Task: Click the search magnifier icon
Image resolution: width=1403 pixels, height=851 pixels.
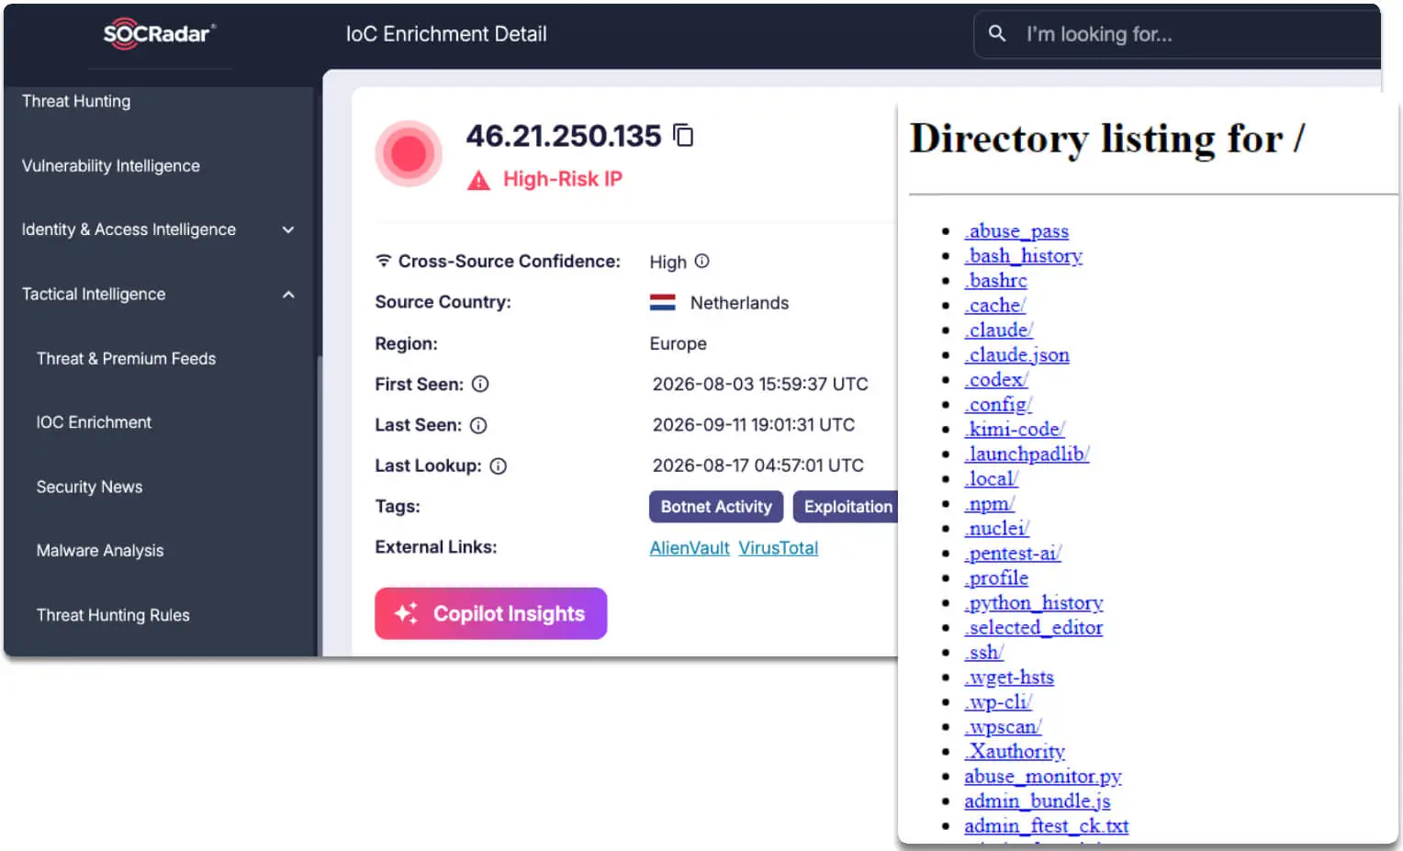Action: [997, 34]
